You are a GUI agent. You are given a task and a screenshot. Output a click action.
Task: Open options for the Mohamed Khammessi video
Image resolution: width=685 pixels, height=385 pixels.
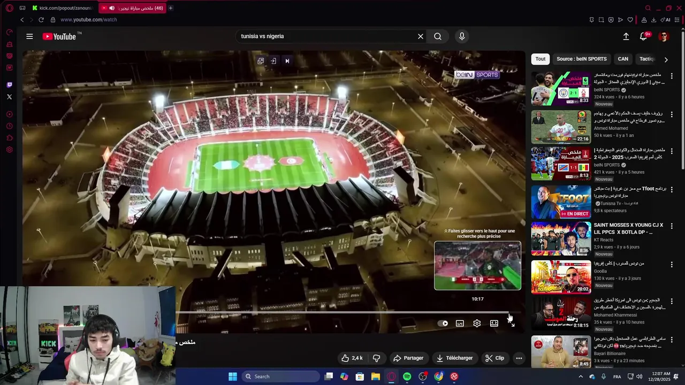672,302
